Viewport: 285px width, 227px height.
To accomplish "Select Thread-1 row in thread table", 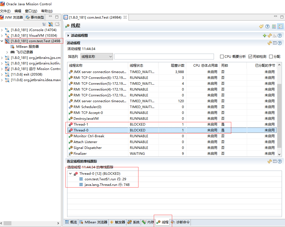I will pyautogui.click(x=172, y=124).
